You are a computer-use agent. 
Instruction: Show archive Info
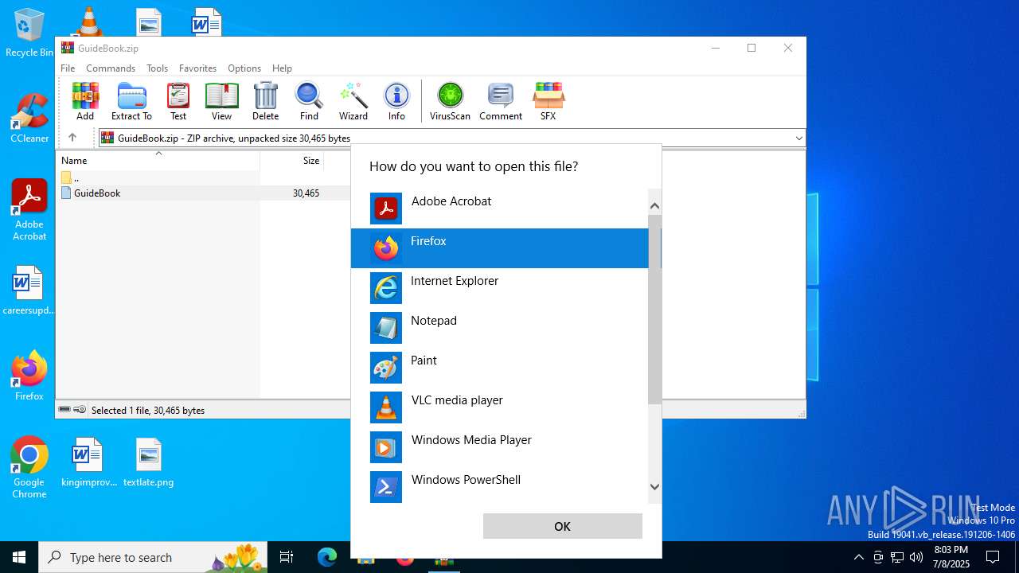[x=396, y=101]
